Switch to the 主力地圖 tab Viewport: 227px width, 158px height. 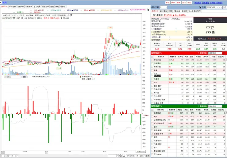tap(37, 7)
